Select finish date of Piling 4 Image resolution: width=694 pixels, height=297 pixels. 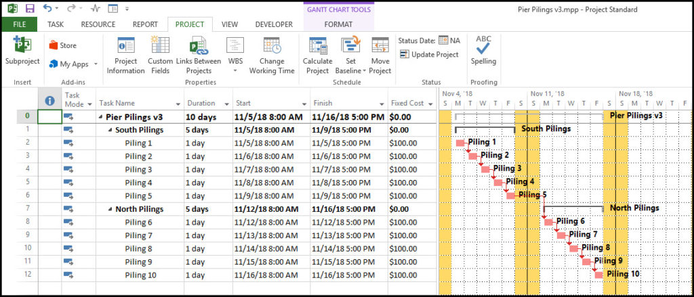[x=349, y=183]
